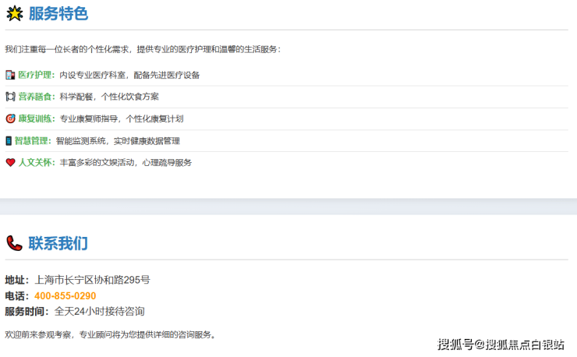Click the 全天24小时接待咨询 service hours text
Viewport: 577px width, 357px height.
pyautogui.click(x=99, y=311)
